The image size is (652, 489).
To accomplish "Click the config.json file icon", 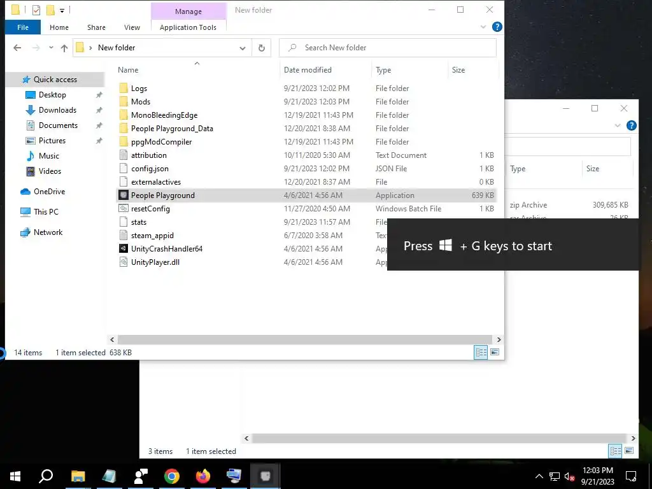I will pyautogui.click(x=124, y=168).
